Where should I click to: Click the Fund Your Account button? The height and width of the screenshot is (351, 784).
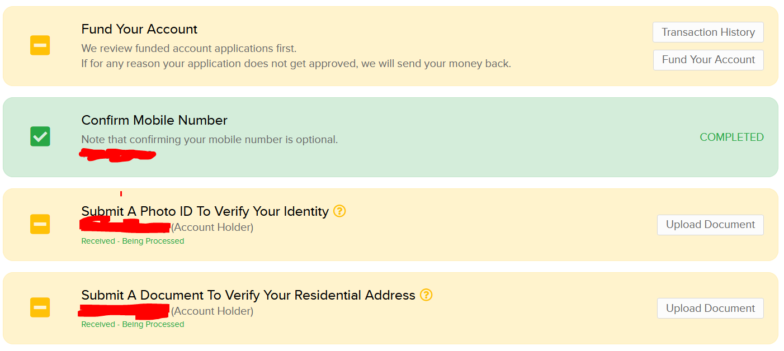[x=708, y=60]
